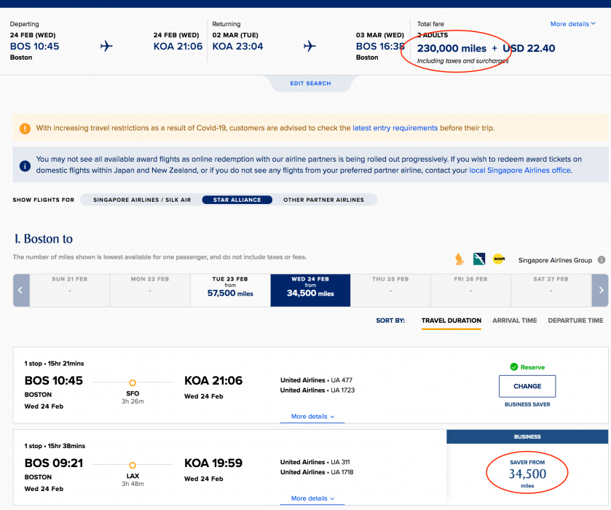Expand More details for SFO flight
Viewport: 611px width, 510px height.
[312, 417]
